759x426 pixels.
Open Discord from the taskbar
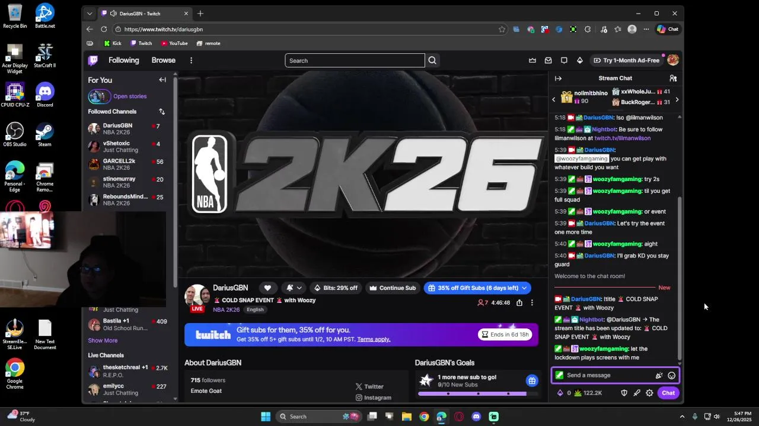(x=476, y=417)
